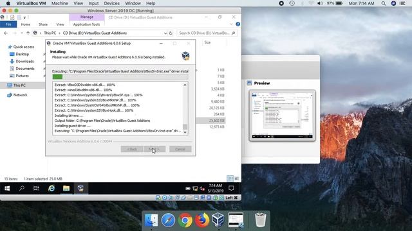412x231 pixels.
Task: Open the audio indicator in VM status bar
Action: click(x=171, y=198)
